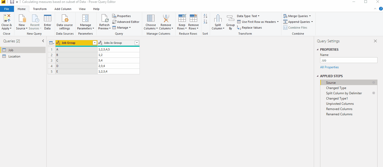Click the Group By icon

tap(230, 18)
